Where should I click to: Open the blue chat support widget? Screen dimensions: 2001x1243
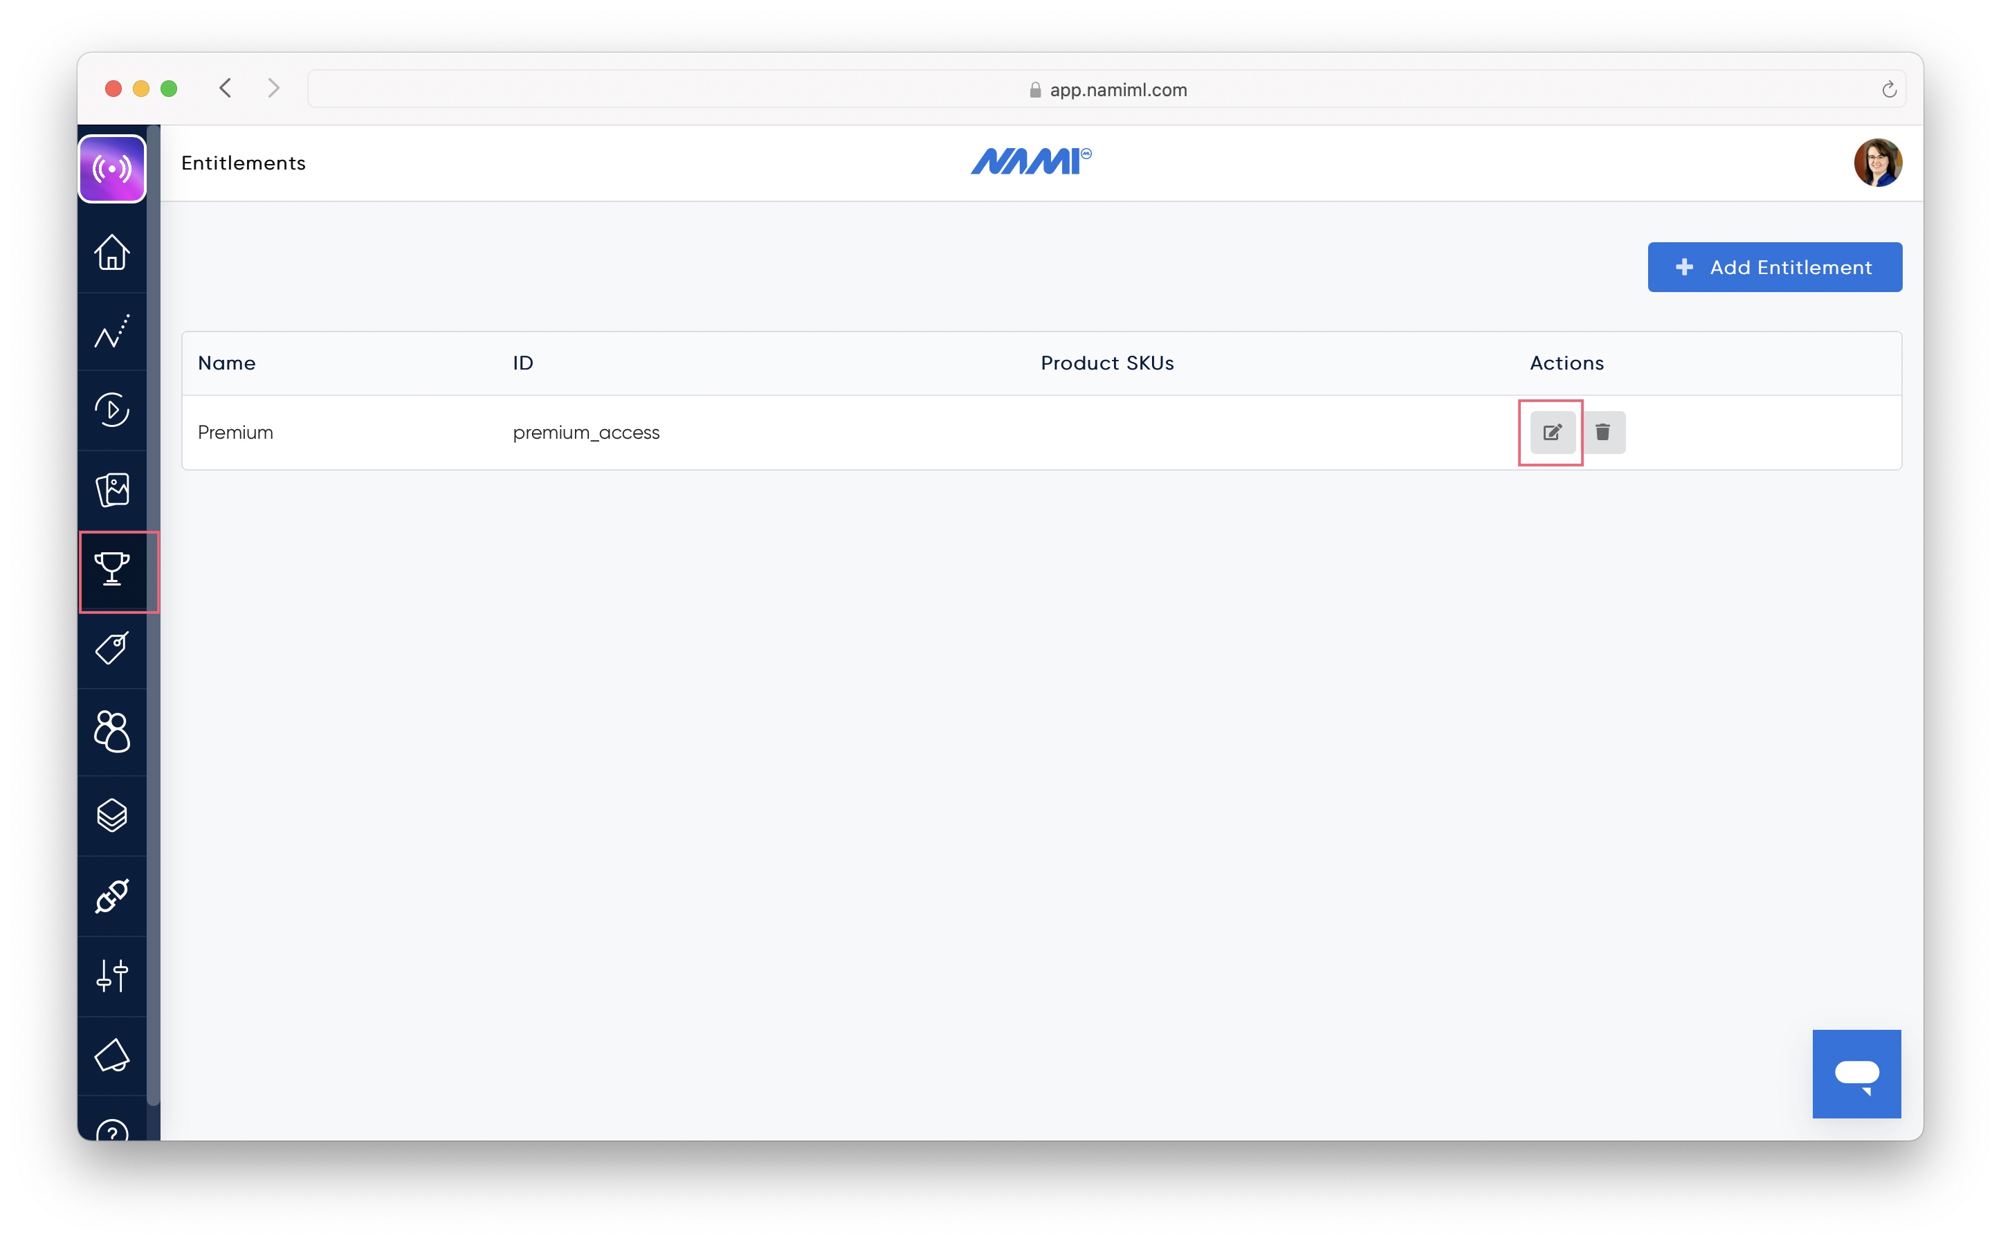pos(1856,1073)
